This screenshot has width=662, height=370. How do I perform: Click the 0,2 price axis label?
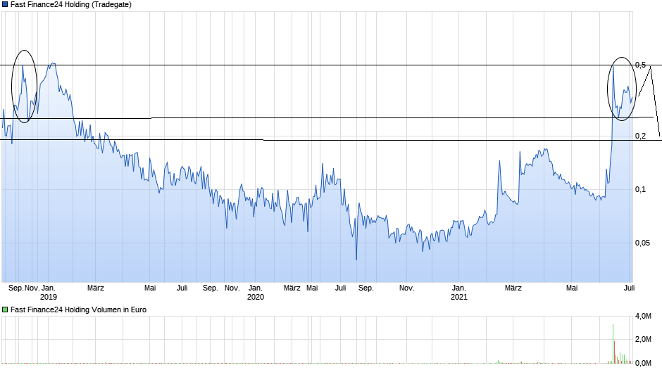click(x=640, y=136)
